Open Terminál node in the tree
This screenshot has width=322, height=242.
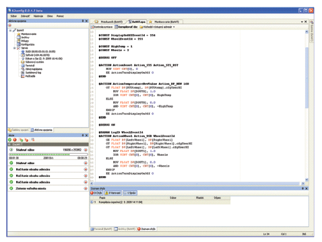28,66
